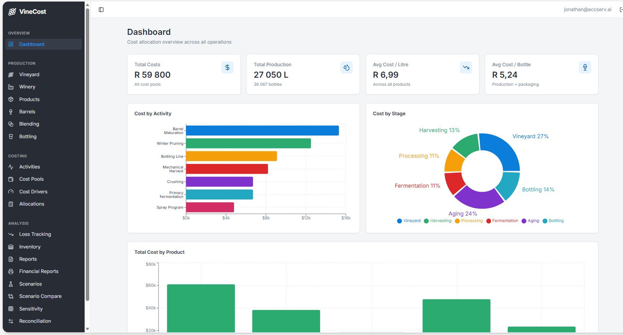The width and height of the screenshot is (623, 335).
Task: Click the Products box icon in sidebar
Action: 11,100
